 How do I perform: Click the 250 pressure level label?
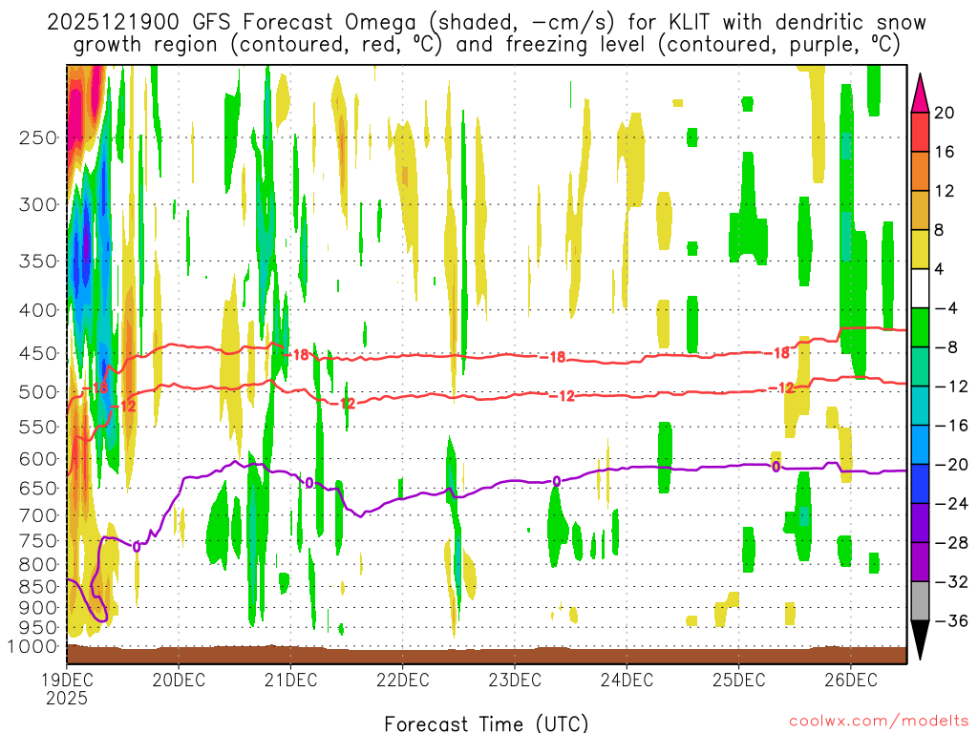point(38,137)
